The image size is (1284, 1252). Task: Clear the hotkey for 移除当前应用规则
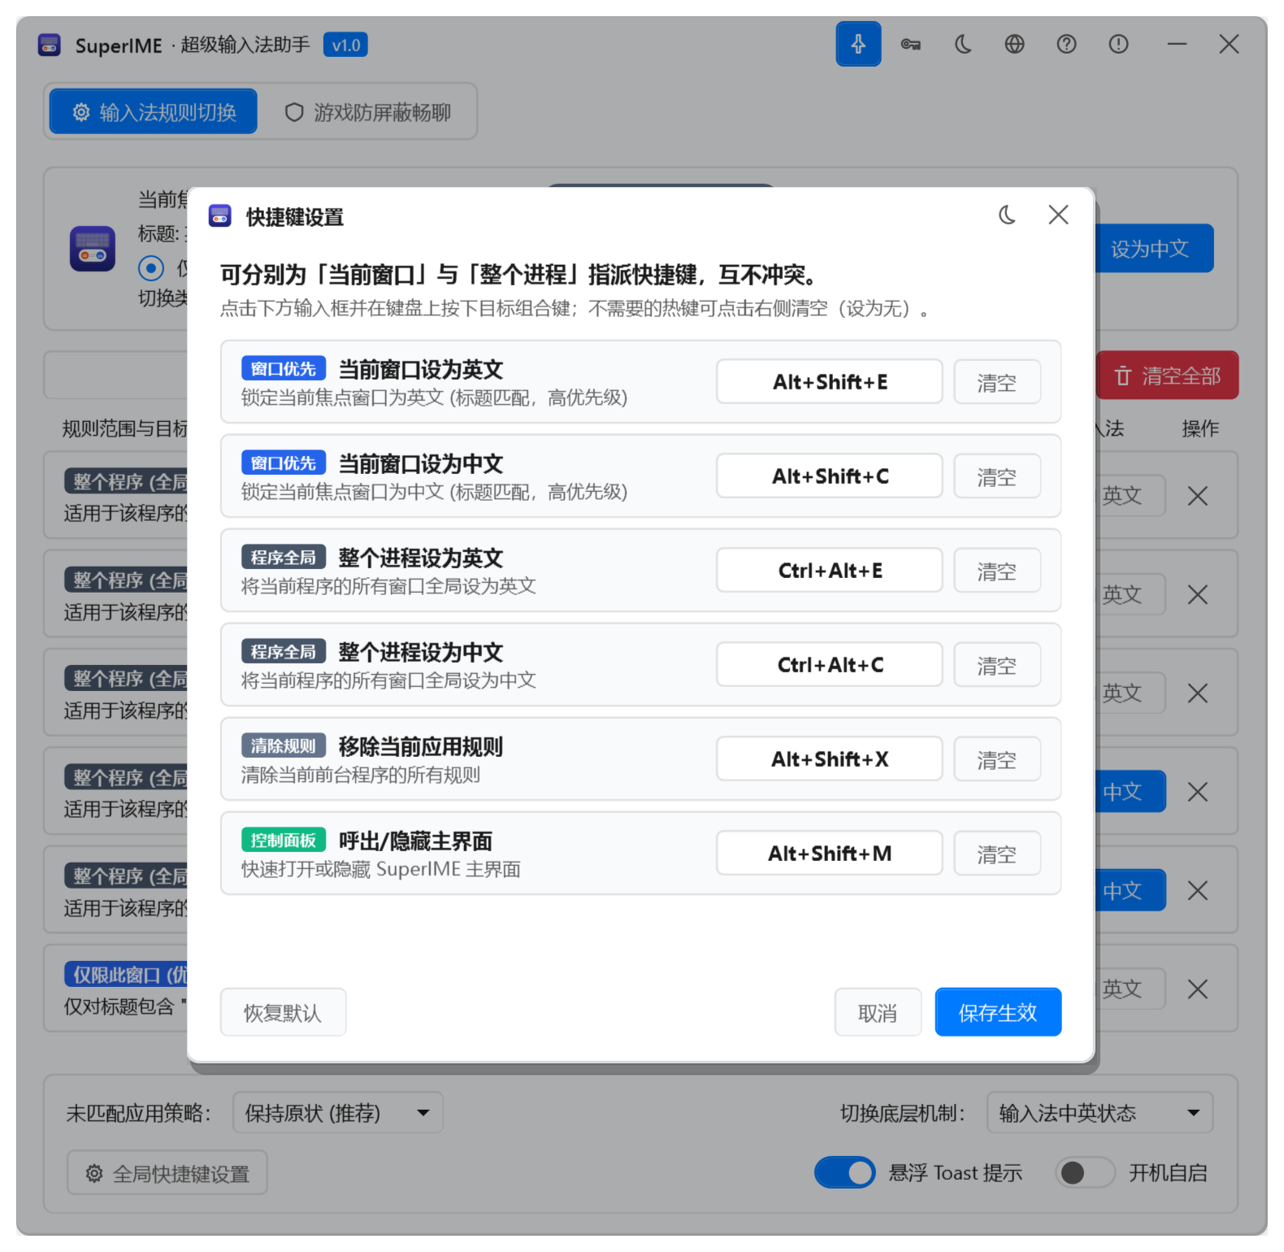(997, 759)
